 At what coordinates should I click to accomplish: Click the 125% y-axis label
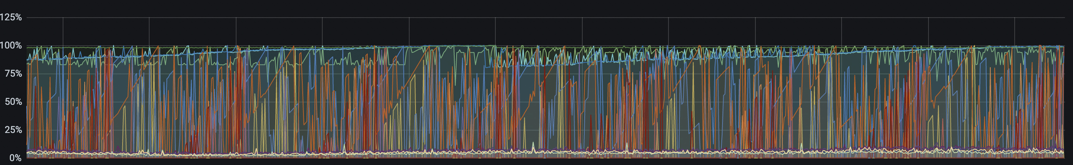(x=11, y=18)
